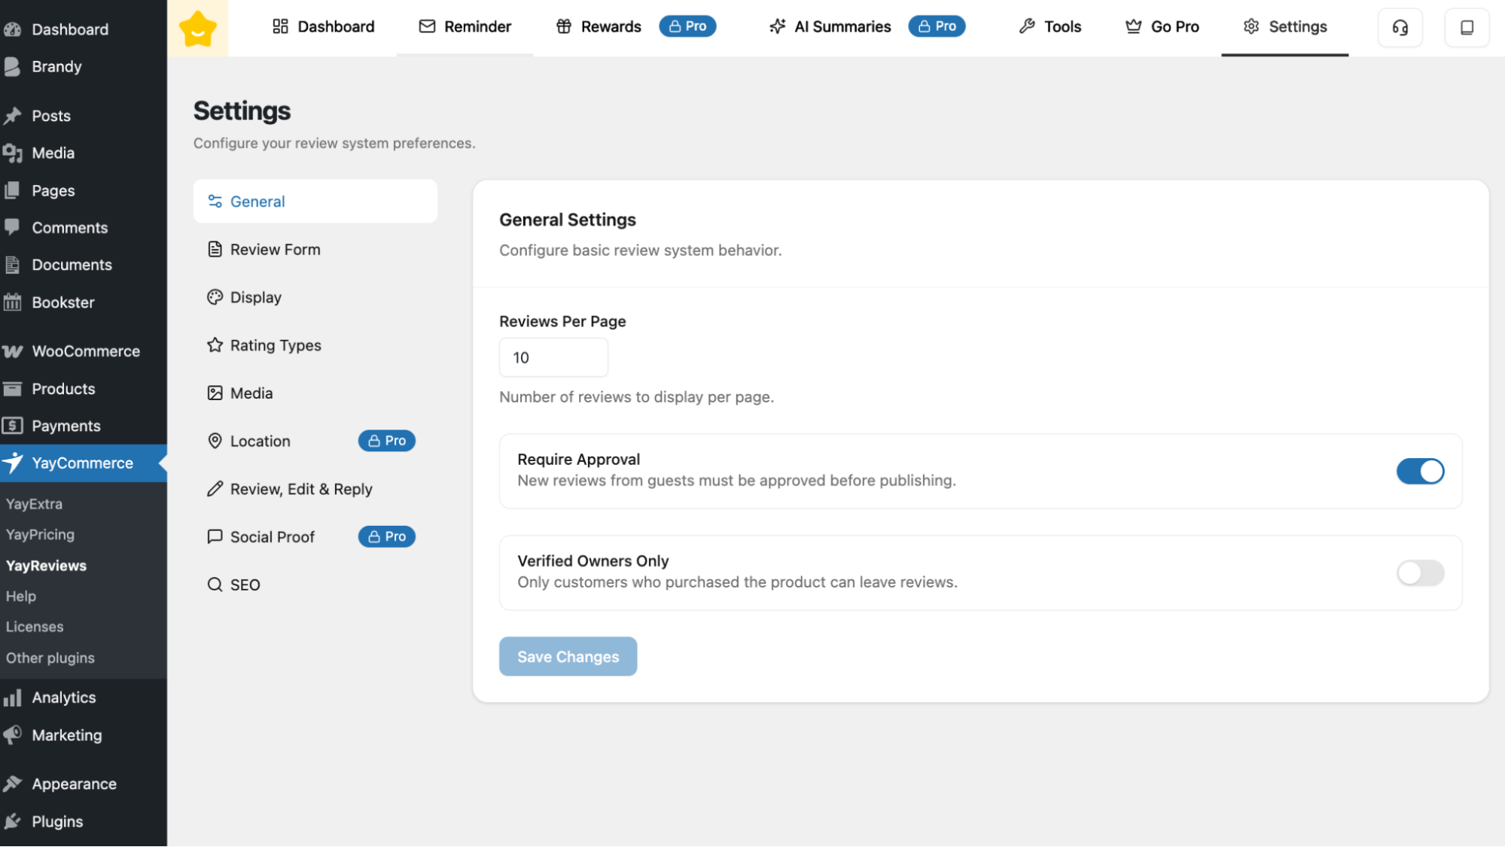Image resolution: width=1505 pixels, height=847 pixels.
Task: Click the Save Changes button
Action: pos(568,656)
